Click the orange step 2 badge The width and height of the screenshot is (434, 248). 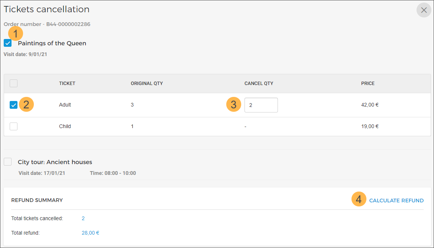pyautogui.click(x=26, y=105)
